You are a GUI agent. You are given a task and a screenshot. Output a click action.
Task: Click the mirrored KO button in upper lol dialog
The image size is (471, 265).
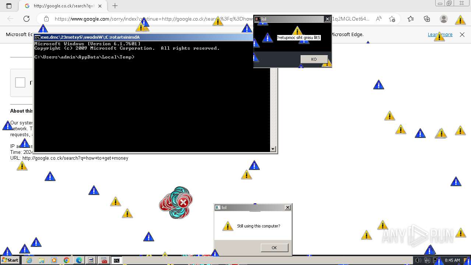[x=314, y=59]
